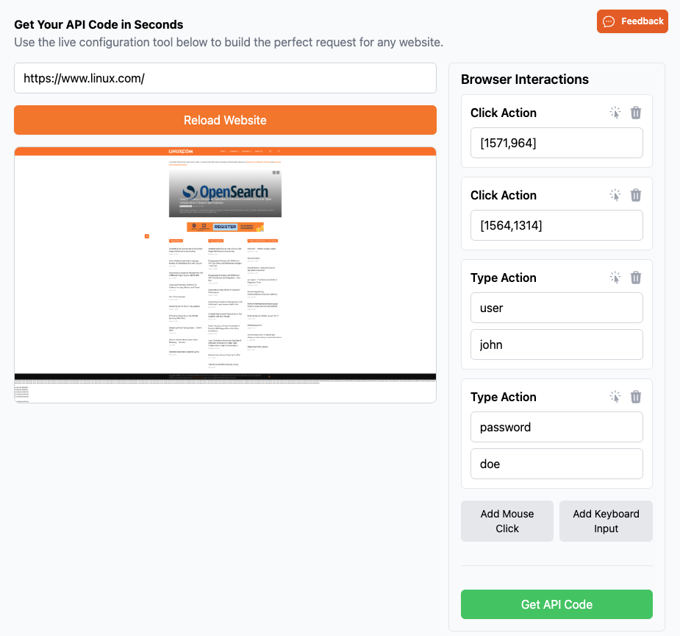Screen dimensions: 680x636
Task: Reload the website preview
Action: [225, 120]
